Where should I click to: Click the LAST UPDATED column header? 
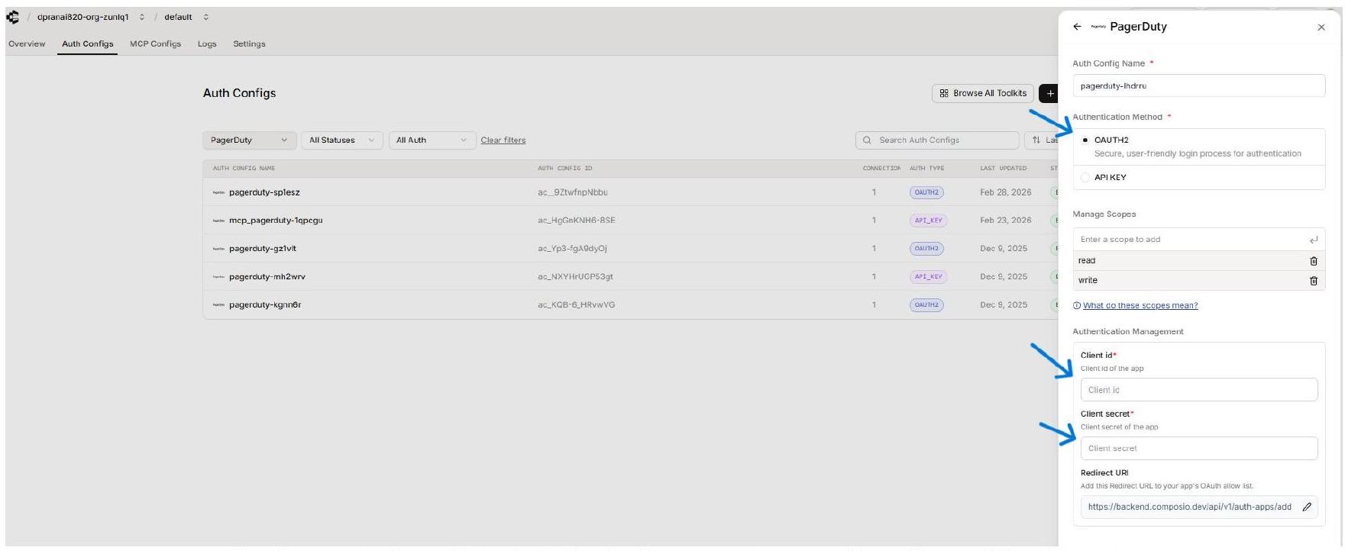pos(1004,169)
